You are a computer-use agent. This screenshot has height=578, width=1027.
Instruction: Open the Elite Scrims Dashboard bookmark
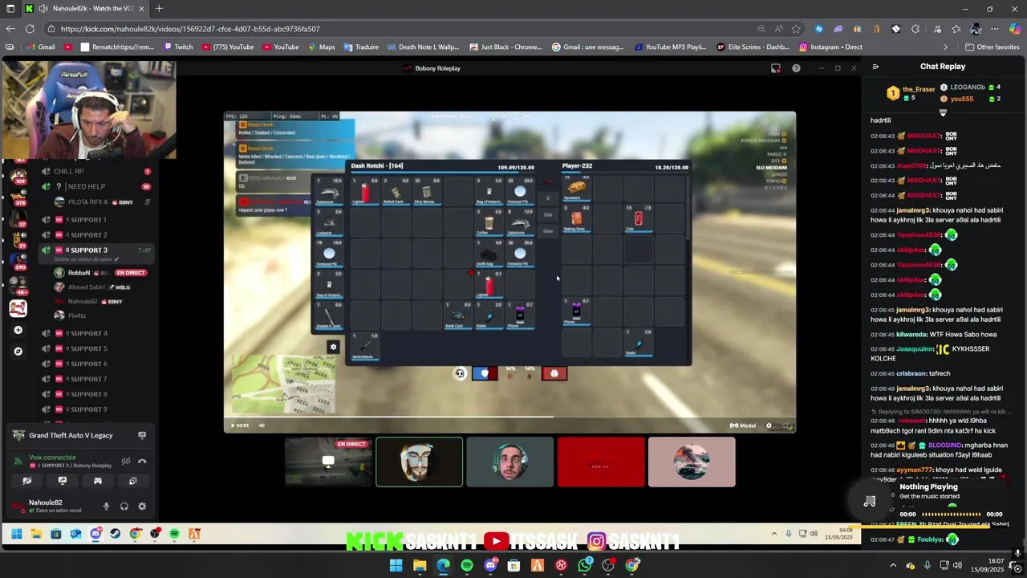tap(753, 47)
